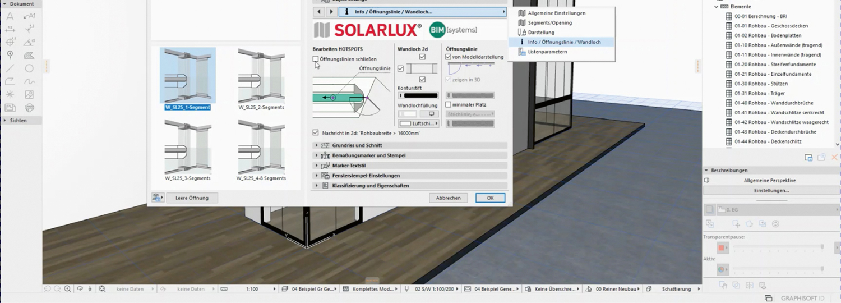This screenshot has height=303, width=841.
Task: Uncheck 'von Modelldarstellung' checkbox
Action: pos(449,57)
